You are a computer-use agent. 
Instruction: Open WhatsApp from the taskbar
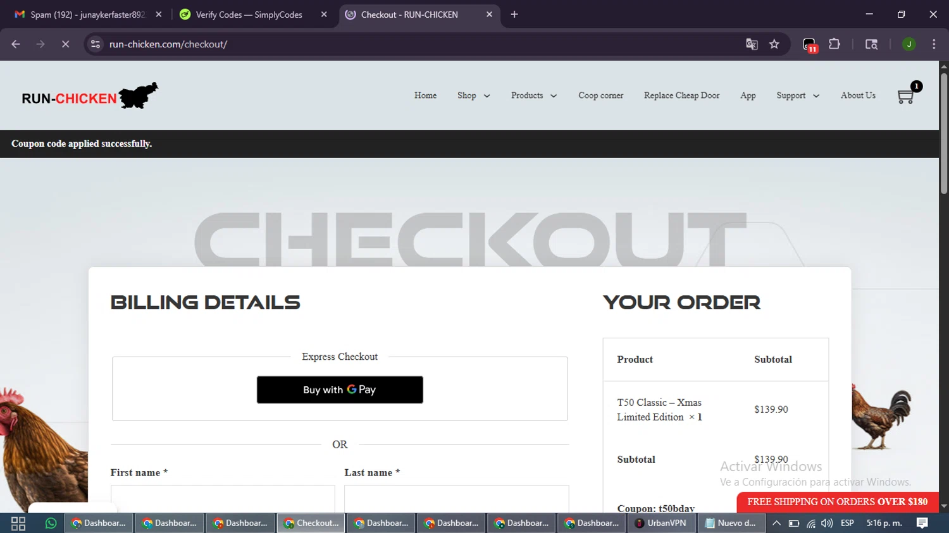51,524
